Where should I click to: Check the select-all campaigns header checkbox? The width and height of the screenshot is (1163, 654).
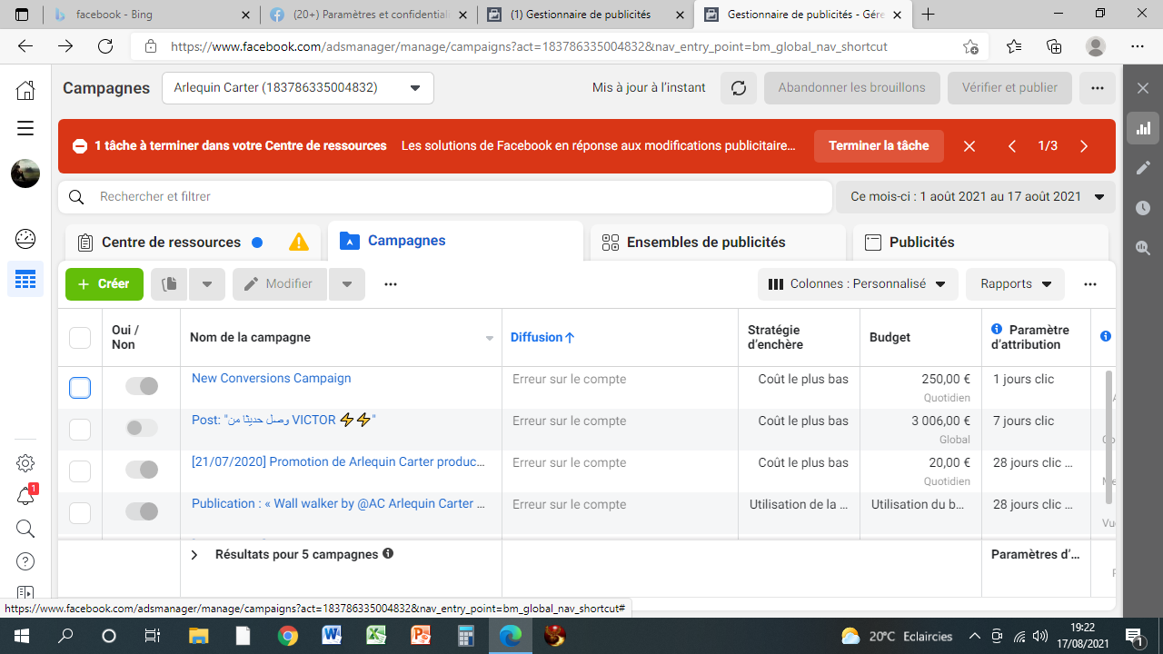[80, 338]
